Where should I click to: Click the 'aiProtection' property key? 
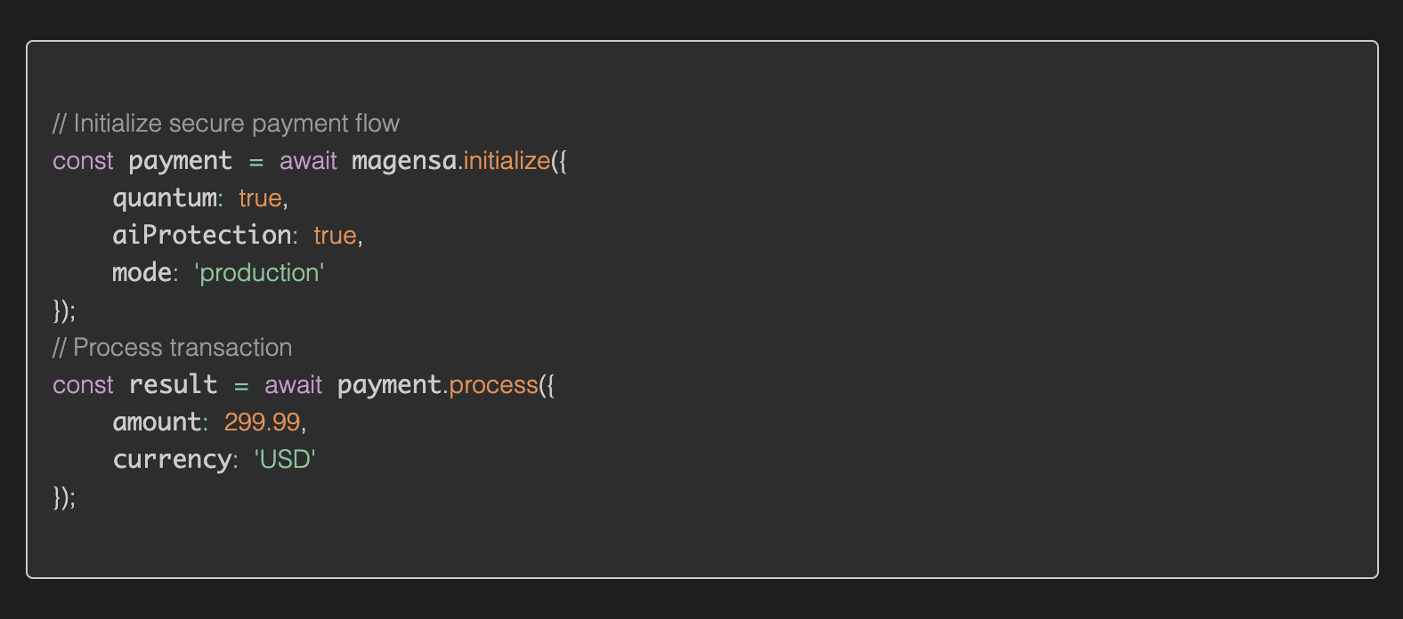pos(202,235)
